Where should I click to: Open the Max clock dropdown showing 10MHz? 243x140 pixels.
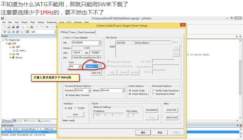tap(100, 66)
